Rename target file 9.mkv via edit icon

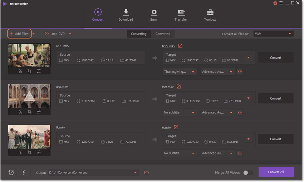pyautogui.click(x=176, y=127)
